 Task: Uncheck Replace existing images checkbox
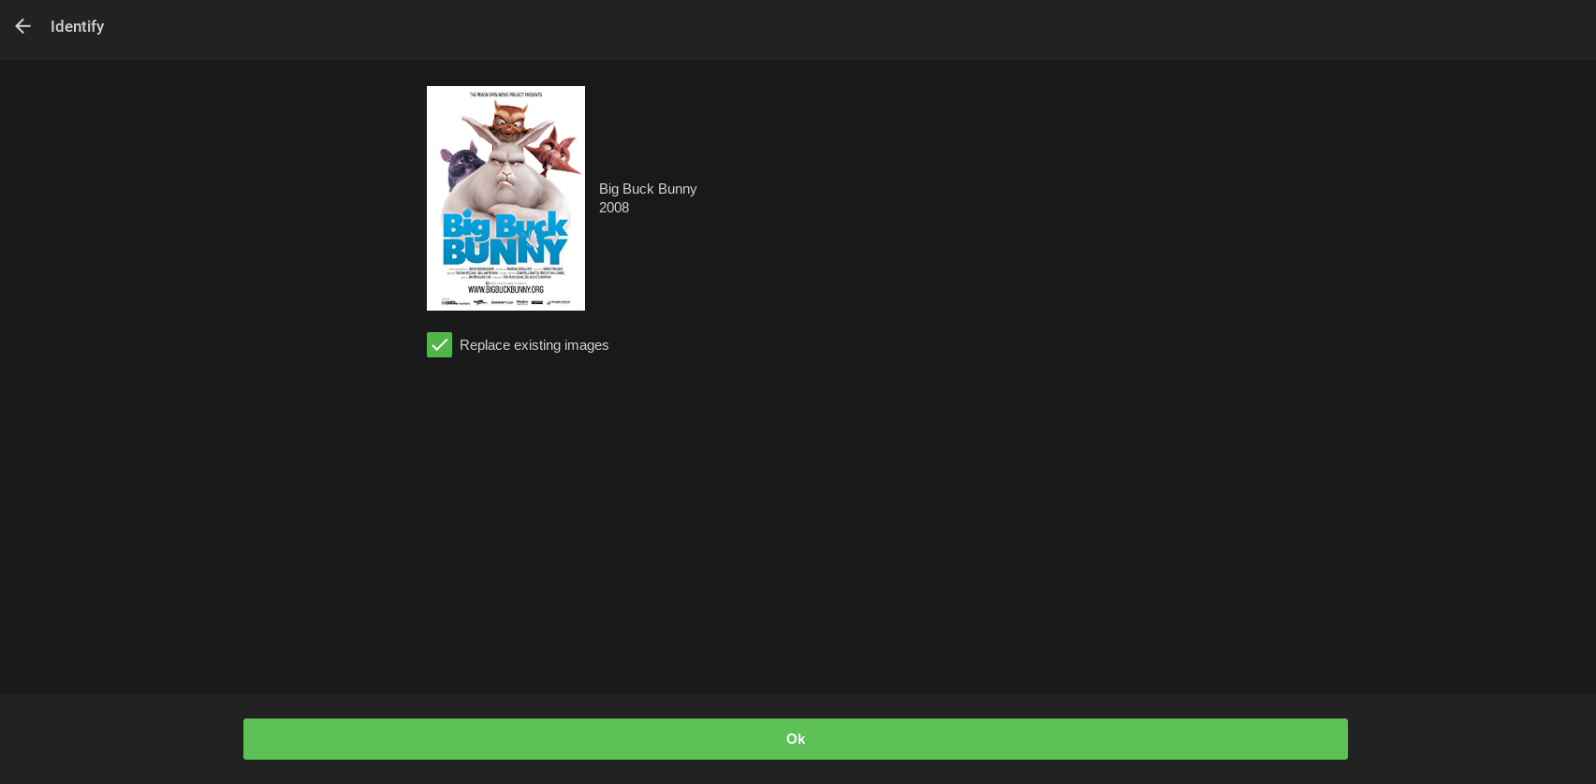tap(439, 344)
